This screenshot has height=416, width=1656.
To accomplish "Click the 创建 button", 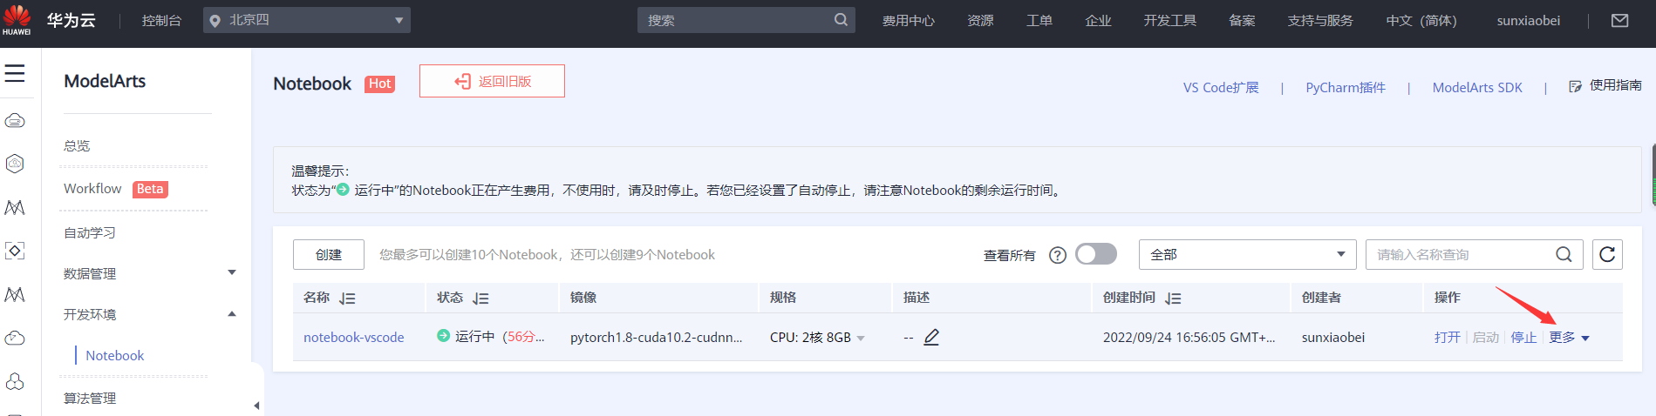I will [x=328, y=254].
